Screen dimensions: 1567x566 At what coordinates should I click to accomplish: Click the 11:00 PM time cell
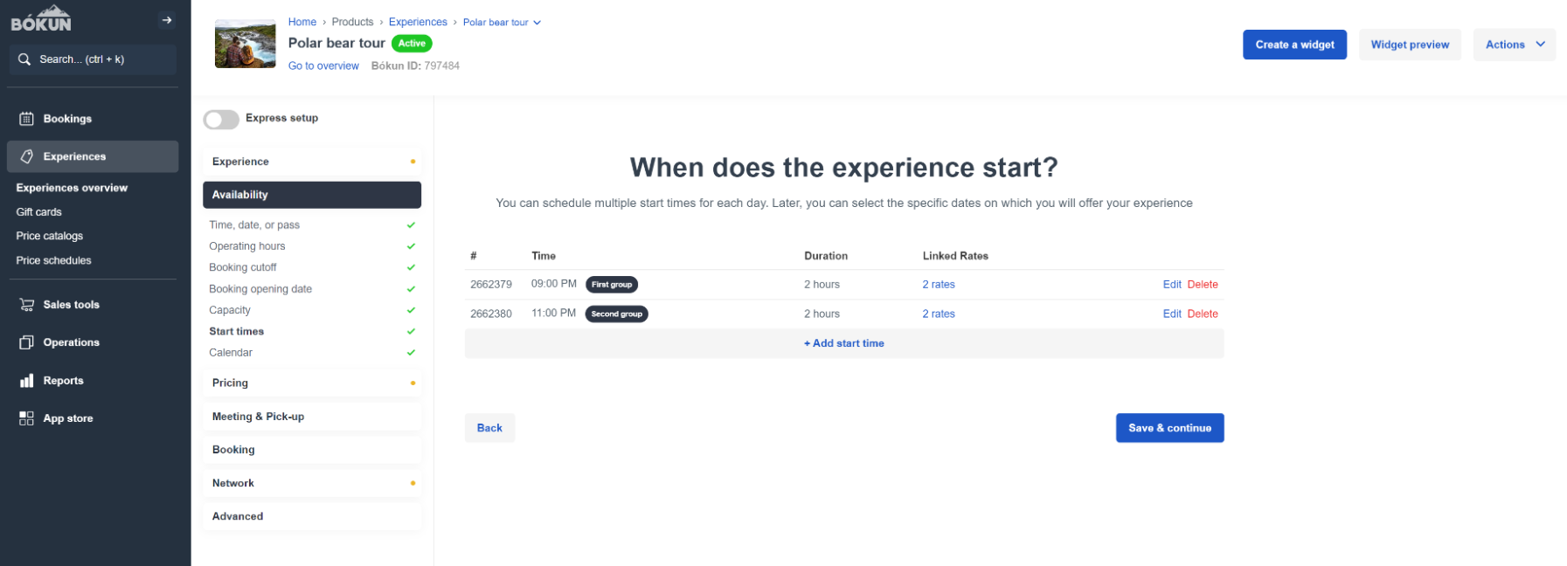[554, 313]
